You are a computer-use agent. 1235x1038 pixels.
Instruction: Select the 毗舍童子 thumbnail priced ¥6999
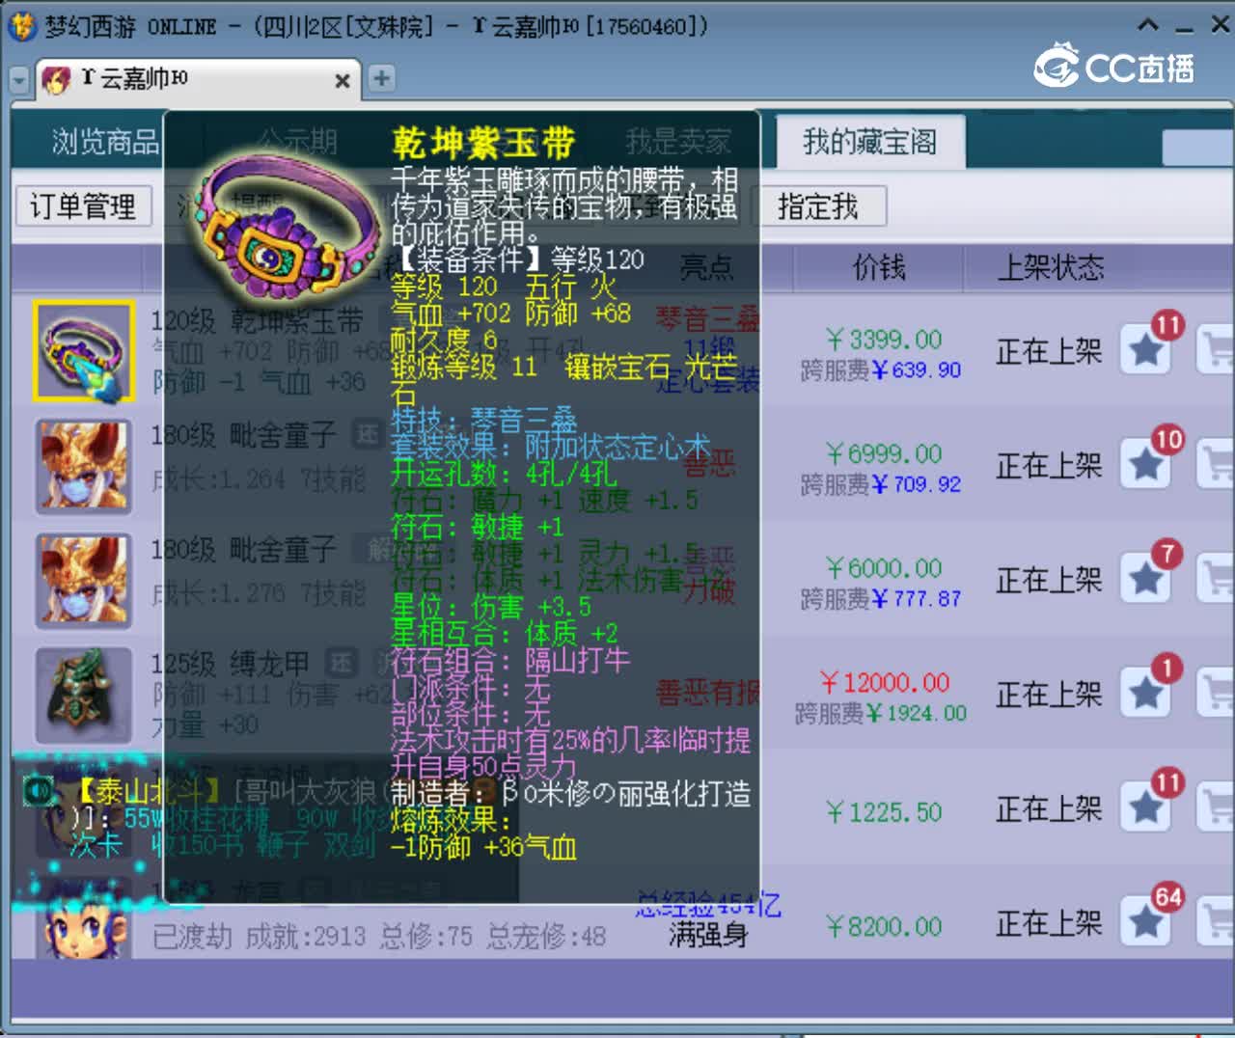click(83, 466)
